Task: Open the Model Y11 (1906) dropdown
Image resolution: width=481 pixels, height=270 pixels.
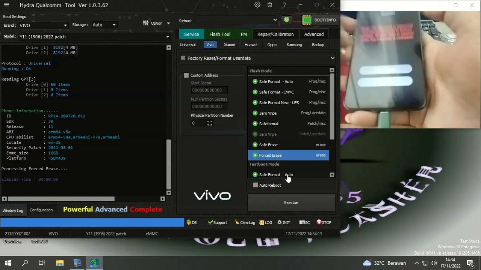Action: coord(94,37)
